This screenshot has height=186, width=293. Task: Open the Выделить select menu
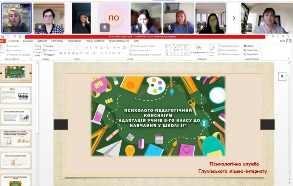pyautogui.click(x=252, y=54)
